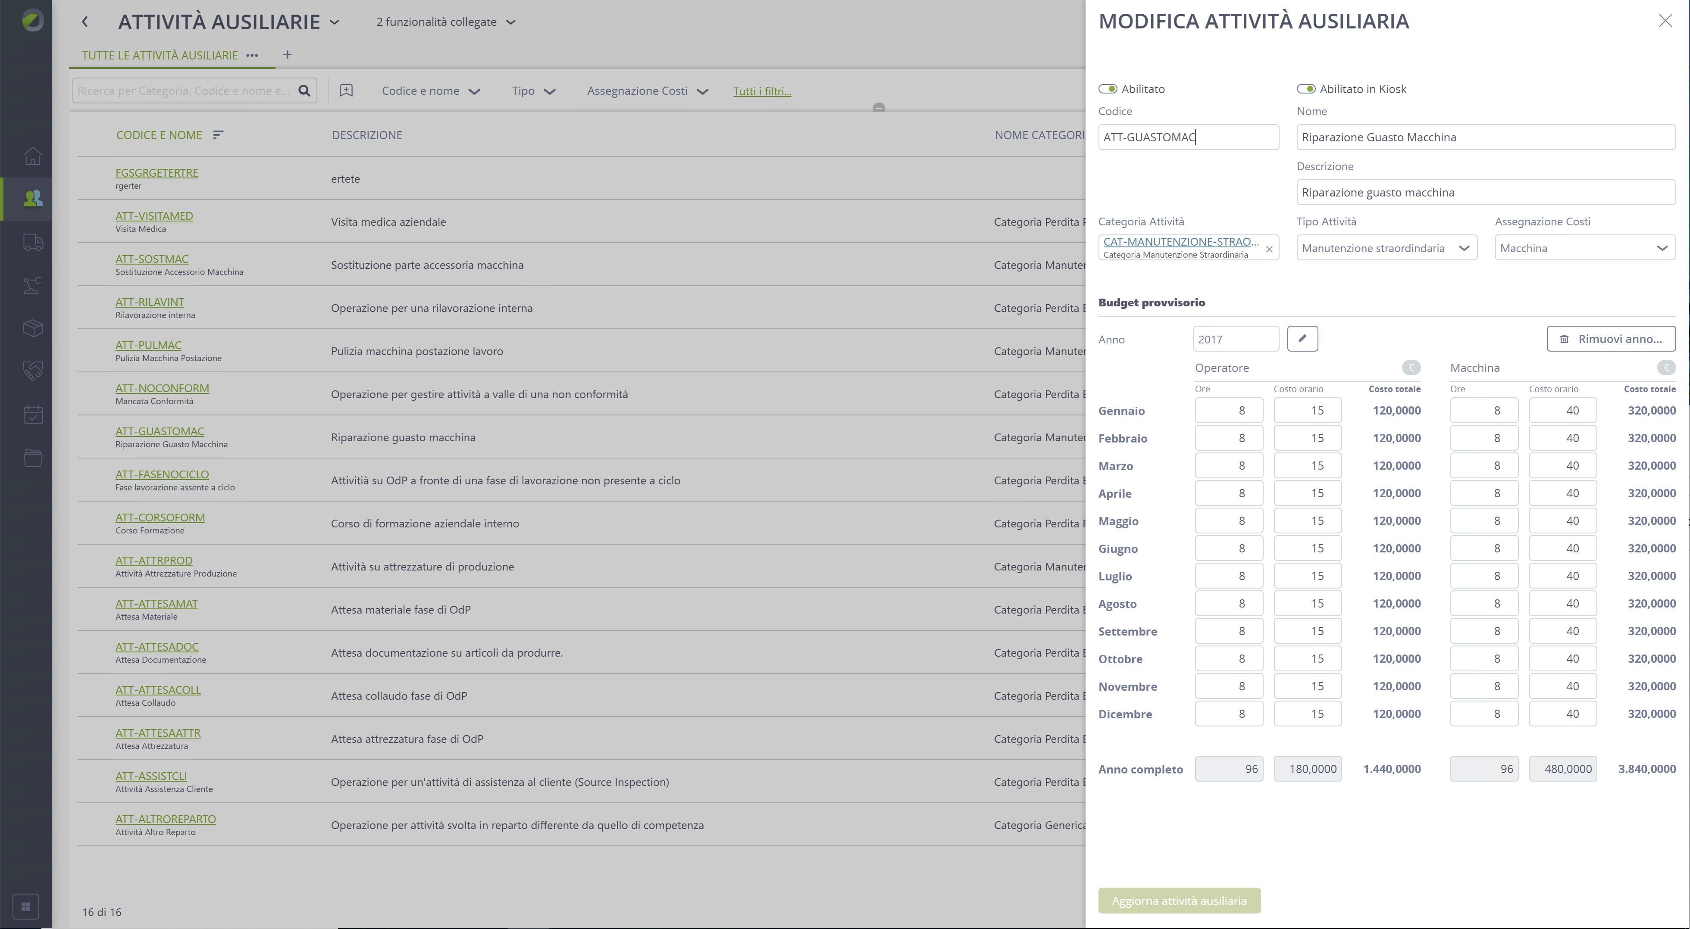Open the box package sidebar icon
Screen dimensions: 1690x929
click(x=32, y=328)
